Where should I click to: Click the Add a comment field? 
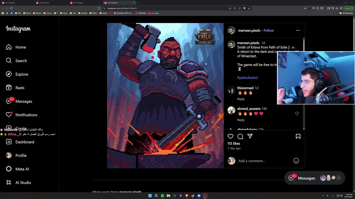pos(263,161)
